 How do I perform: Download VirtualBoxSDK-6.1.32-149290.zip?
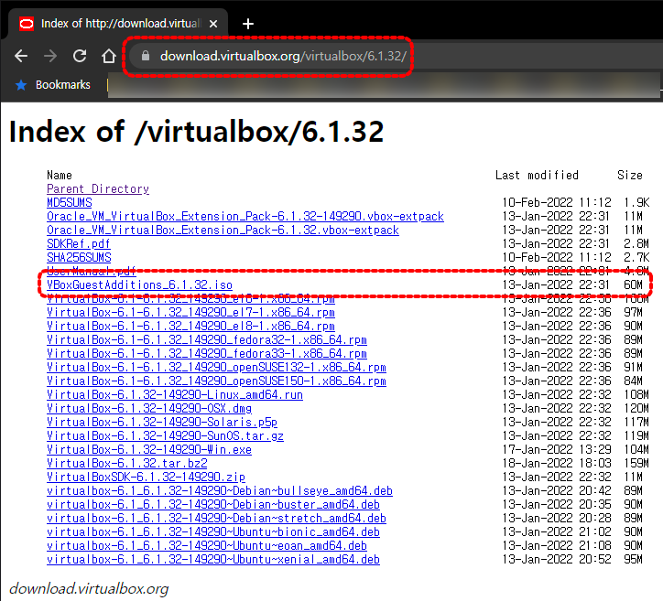pos(147,477)
